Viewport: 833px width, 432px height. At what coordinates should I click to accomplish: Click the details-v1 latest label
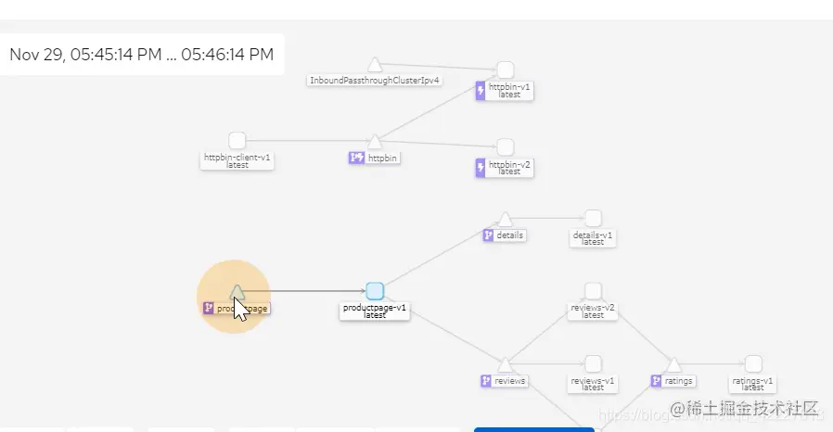pyautogui.click(x=593, y=238)
